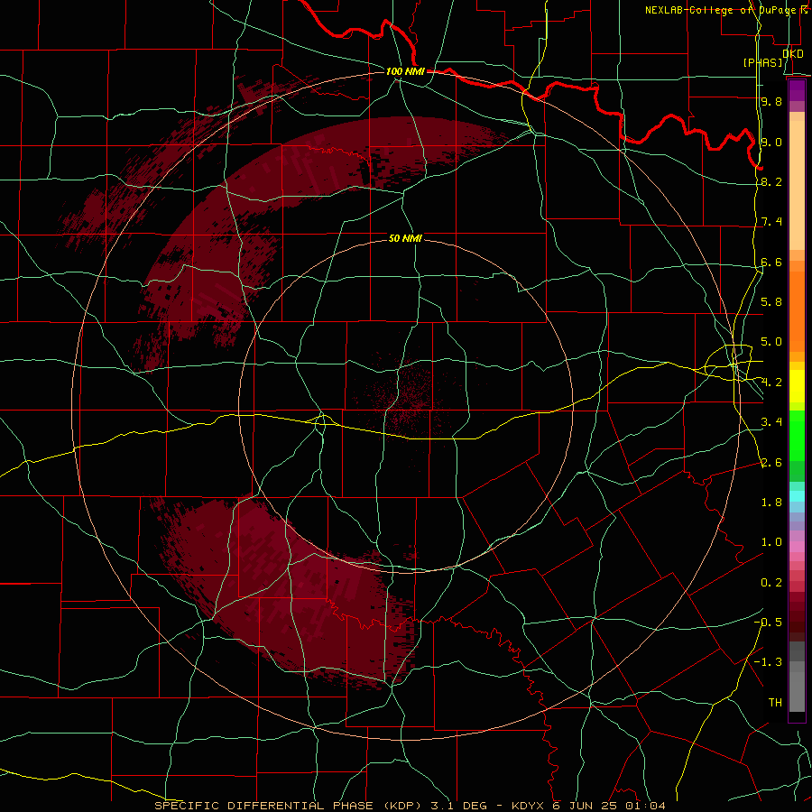Click the -0.5 value on the scale

(768, 623)
